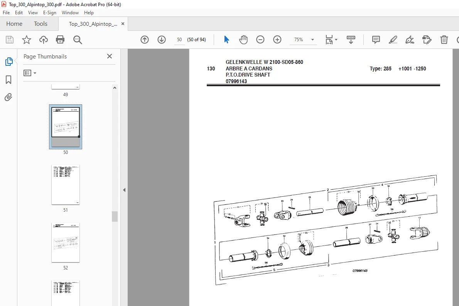The height and width of the screenshot is (306, 459).
Task: Open thumbnails options menu
Action: click(x=30, y=73)
